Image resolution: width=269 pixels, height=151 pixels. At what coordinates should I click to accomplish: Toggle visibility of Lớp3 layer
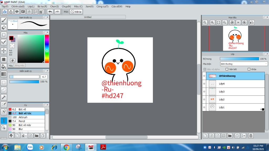pos(204,92)
